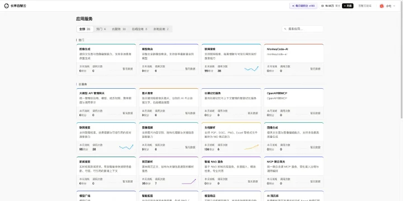Click the search magnifier icon in app search
The image size is (403, 201).
tap(285, 29)
